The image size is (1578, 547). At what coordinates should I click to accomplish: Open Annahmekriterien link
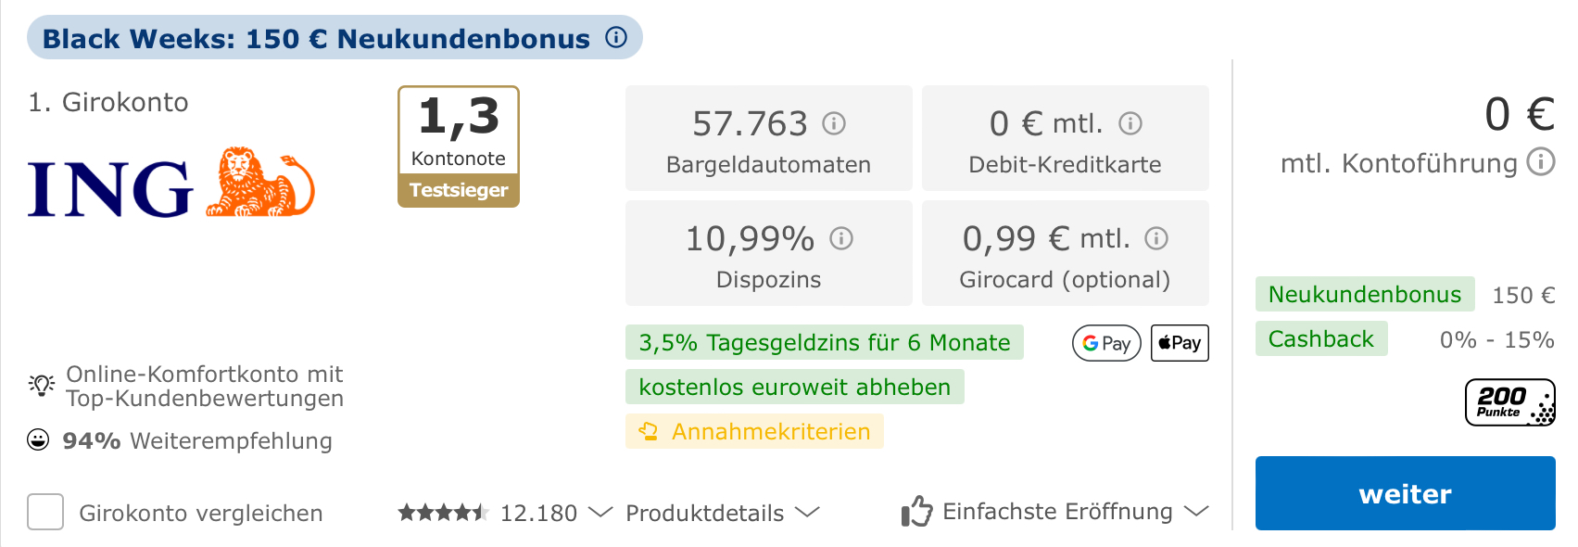770,432
